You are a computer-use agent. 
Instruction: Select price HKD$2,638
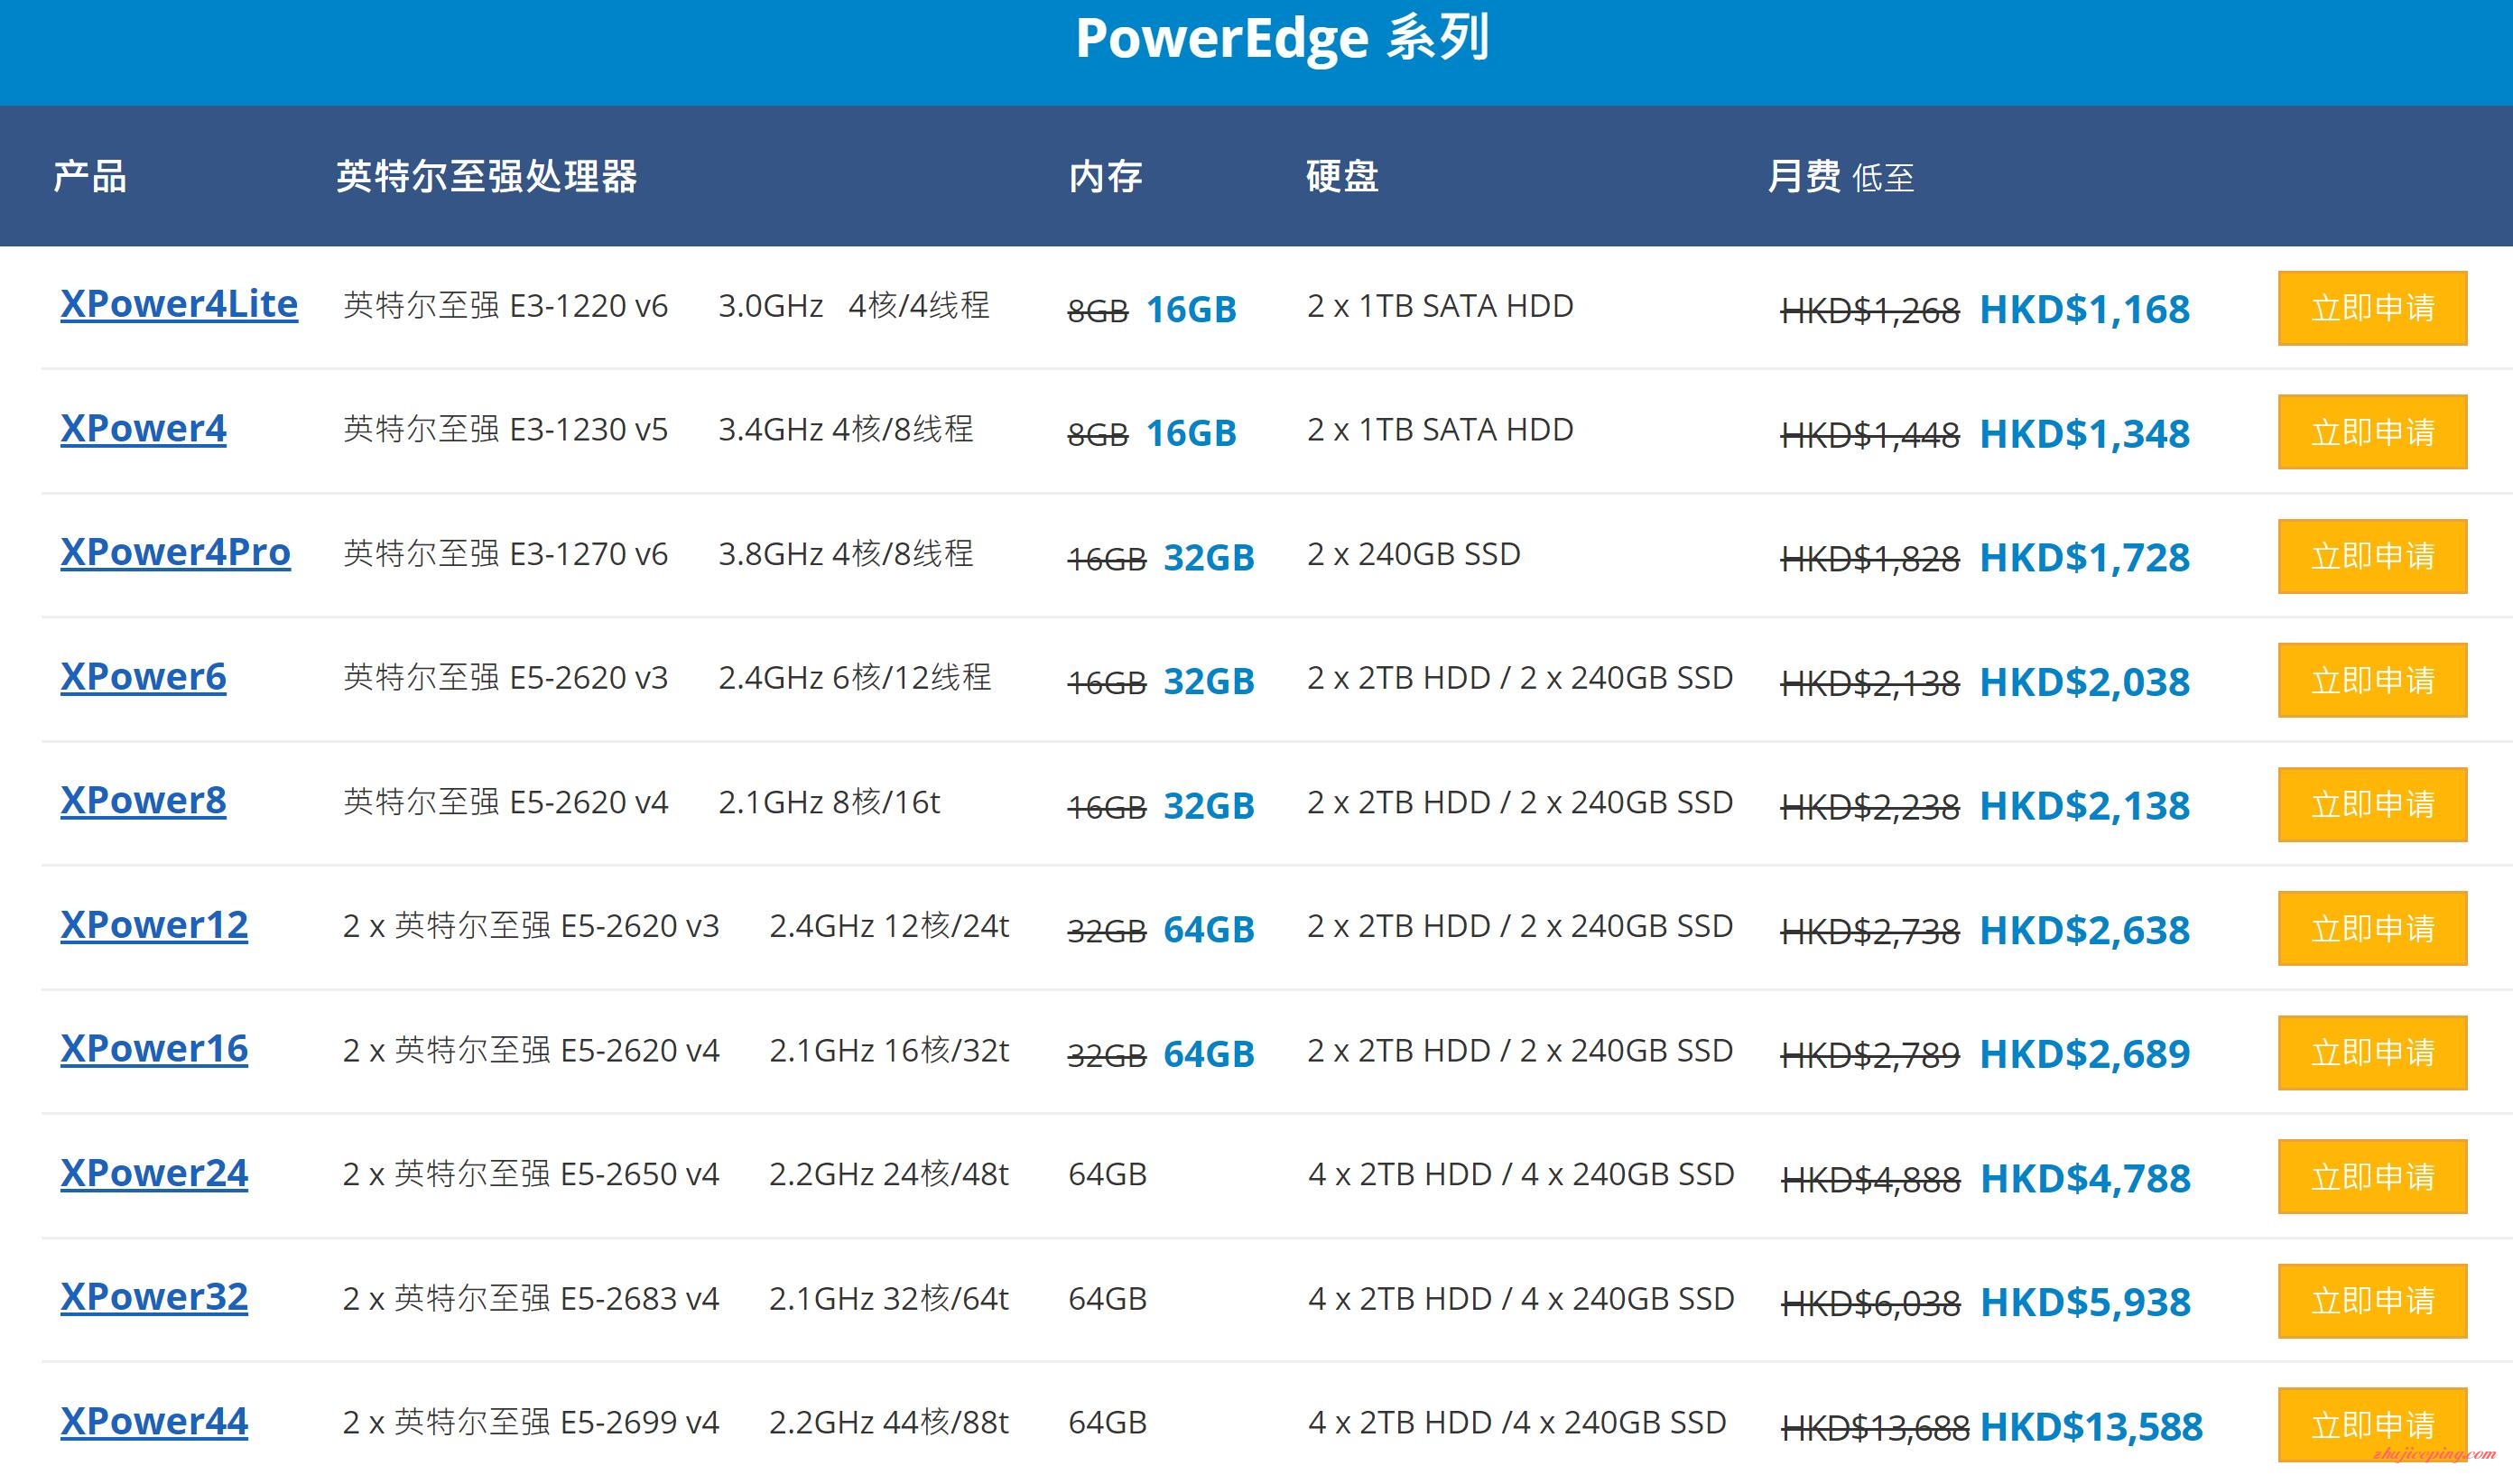click(2085, 929)
